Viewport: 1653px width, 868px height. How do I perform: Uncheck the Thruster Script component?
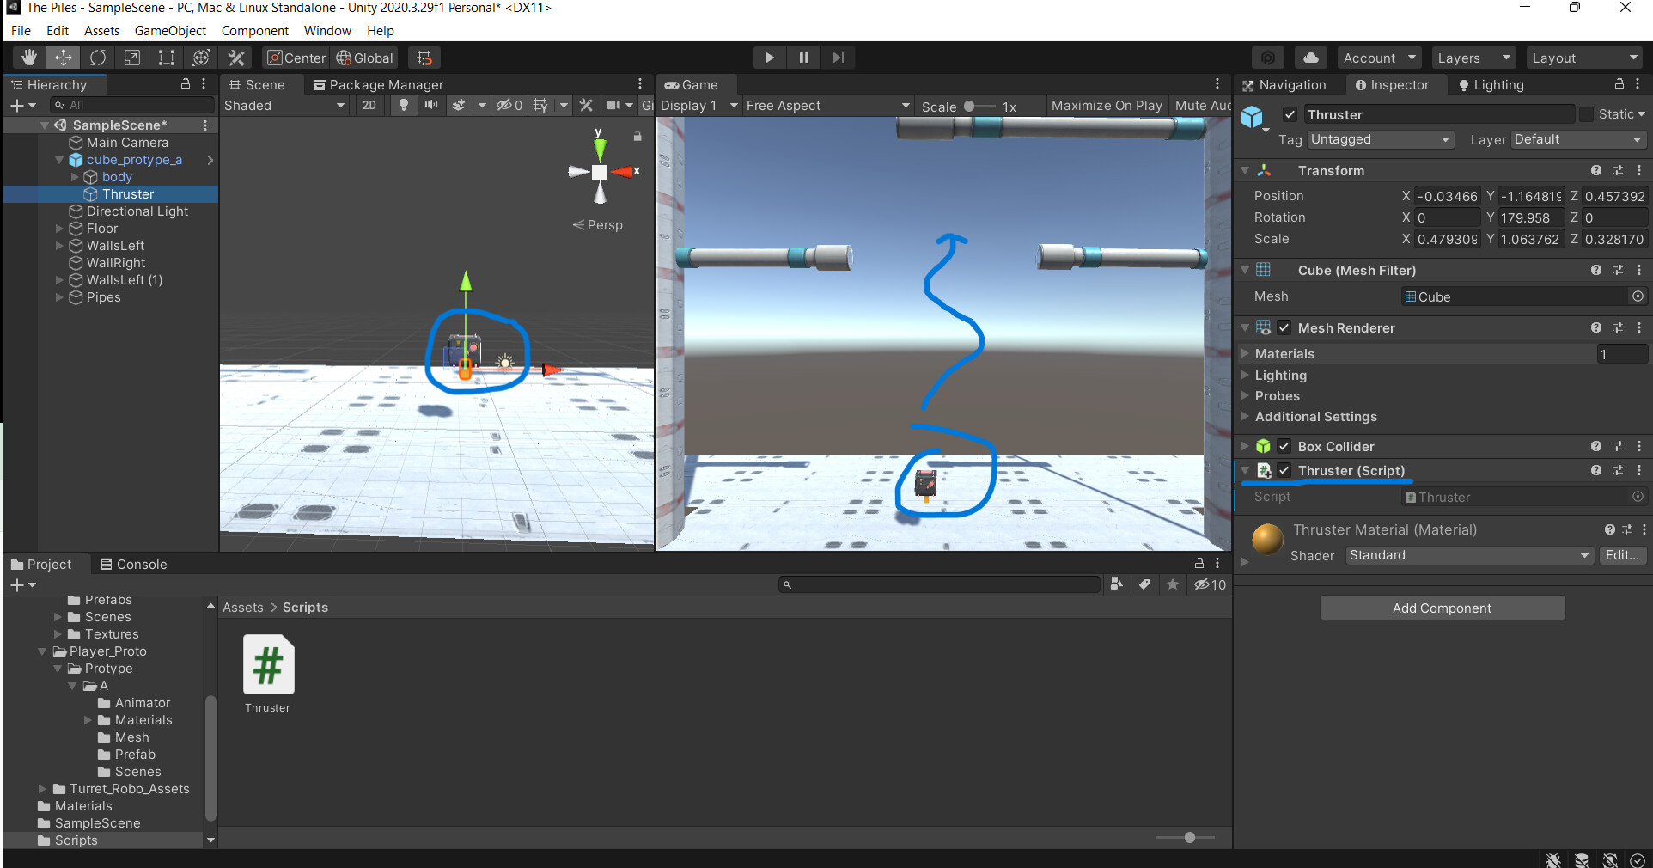pos(1284,470)
